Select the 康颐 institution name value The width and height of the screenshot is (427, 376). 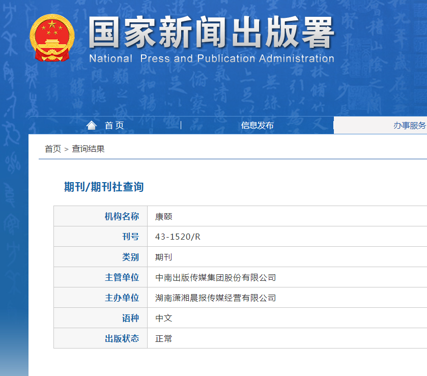pos(164,216)
